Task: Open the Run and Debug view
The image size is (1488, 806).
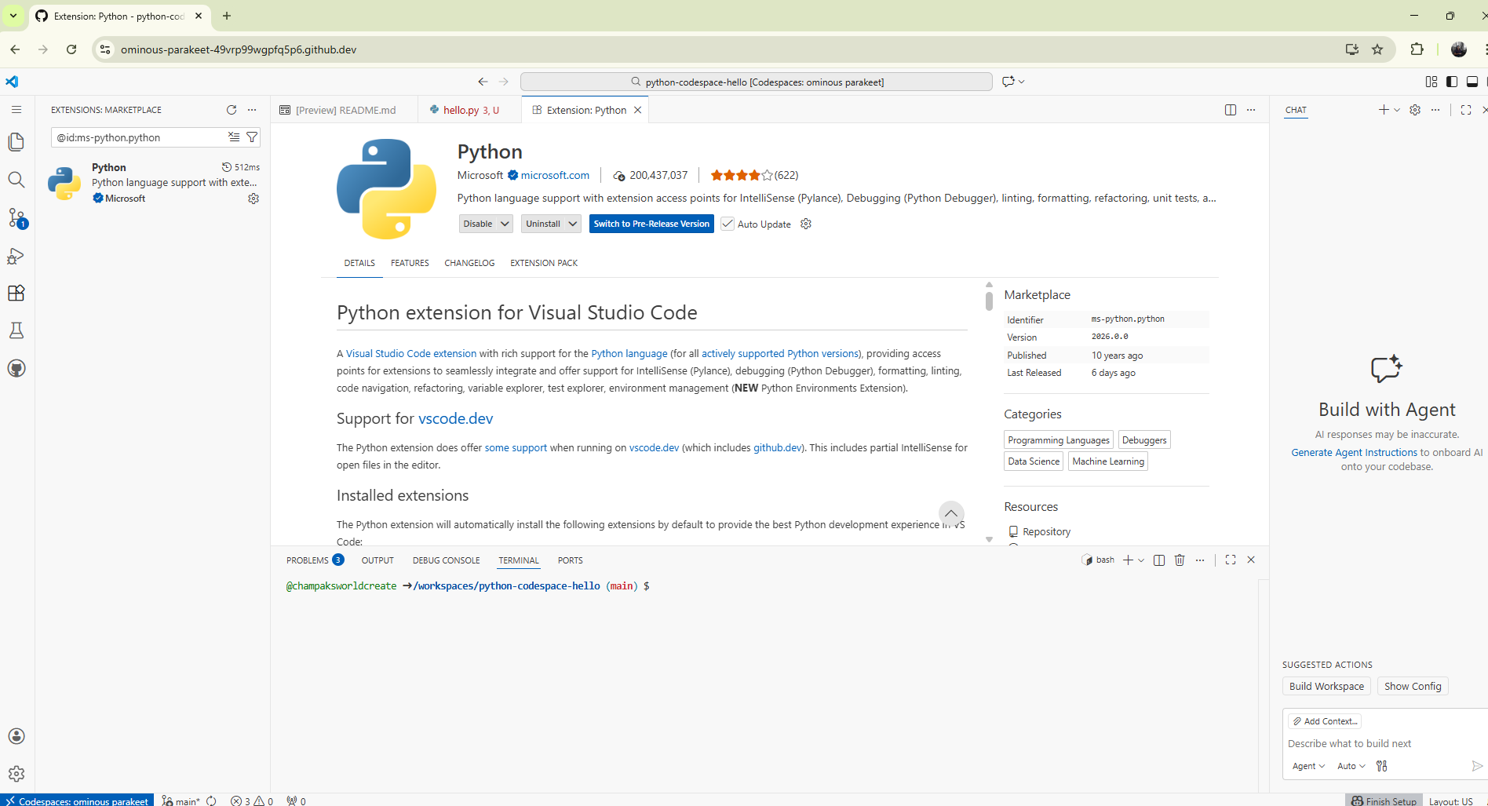Action: coord(16,256)
